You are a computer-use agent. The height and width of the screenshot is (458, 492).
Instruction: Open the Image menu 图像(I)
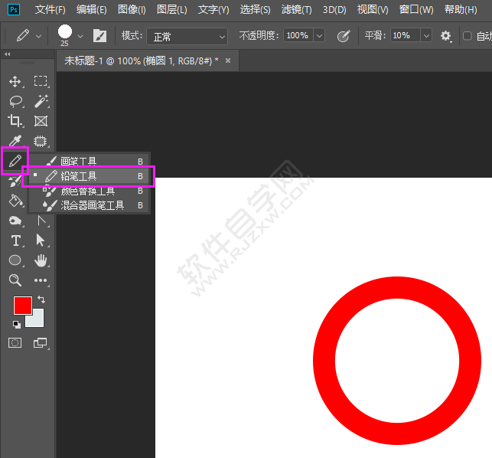pos(132,10)
